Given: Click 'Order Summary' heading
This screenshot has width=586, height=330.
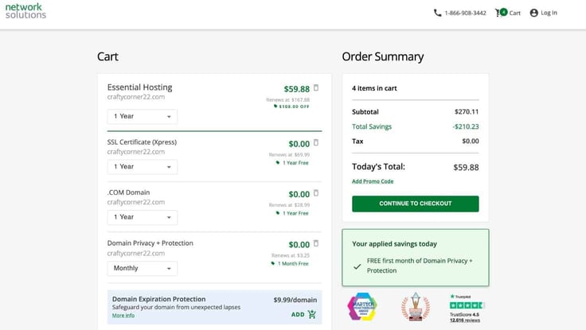Looking at the screenshot, I should click(383, 56).
